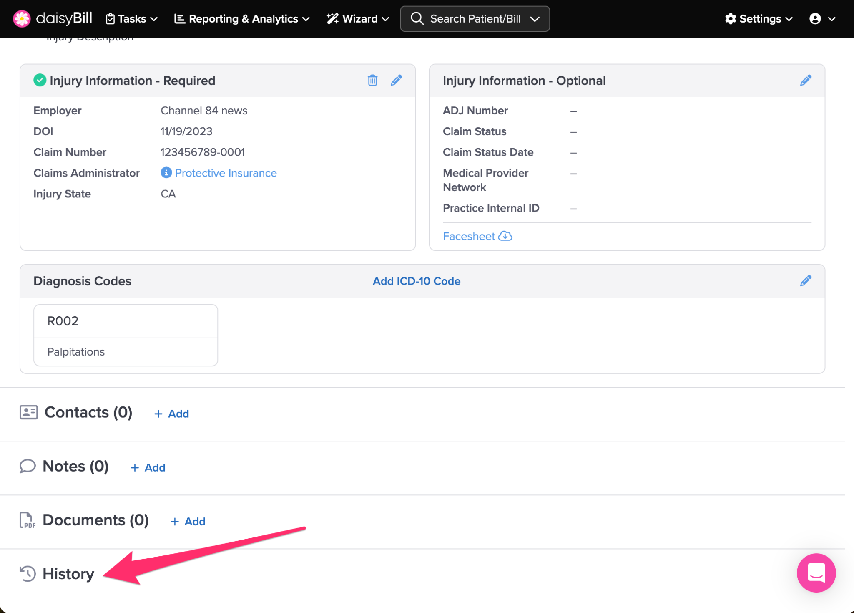The image size is (854, 613).
Task: Add a new contact
Action: [x=172, y=414]
